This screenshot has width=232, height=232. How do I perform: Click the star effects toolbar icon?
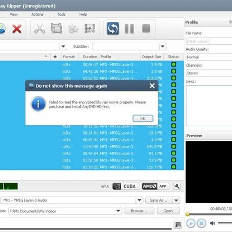[73, 28]
